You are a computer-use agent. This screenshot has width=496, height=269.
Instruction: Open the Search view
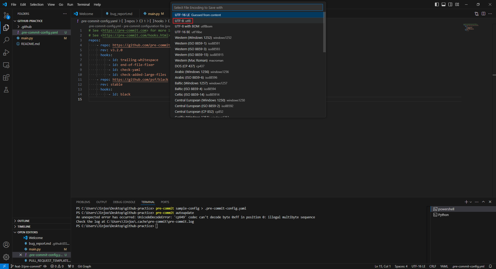(6, 40)
